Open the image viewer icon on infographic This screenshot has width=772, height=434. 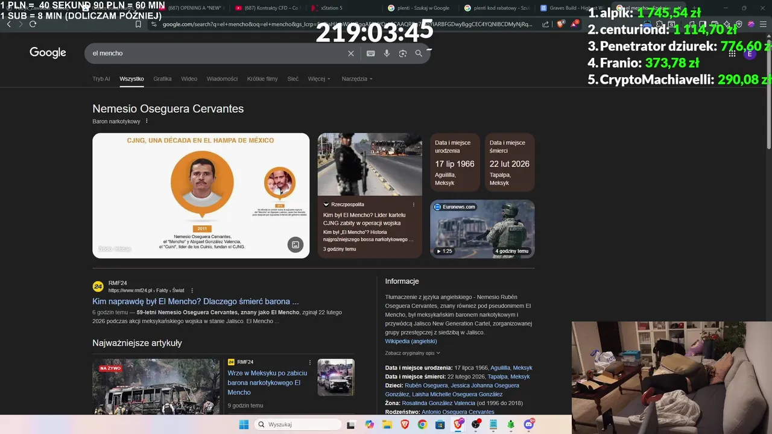coord(295,244)
